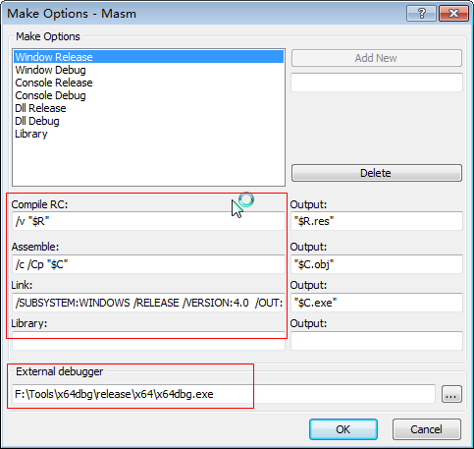Viewport: 474px width, 449px height.
Task: Close the Make Options window
Action: pyautogui.click(x=453, y=14)
